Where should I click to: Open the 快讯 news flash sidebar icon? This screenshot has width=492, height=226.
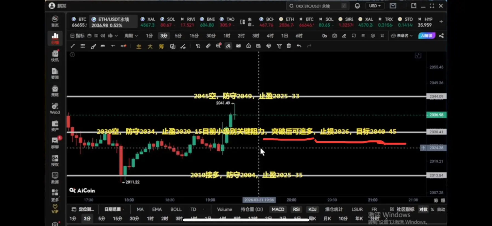[55, 56]
